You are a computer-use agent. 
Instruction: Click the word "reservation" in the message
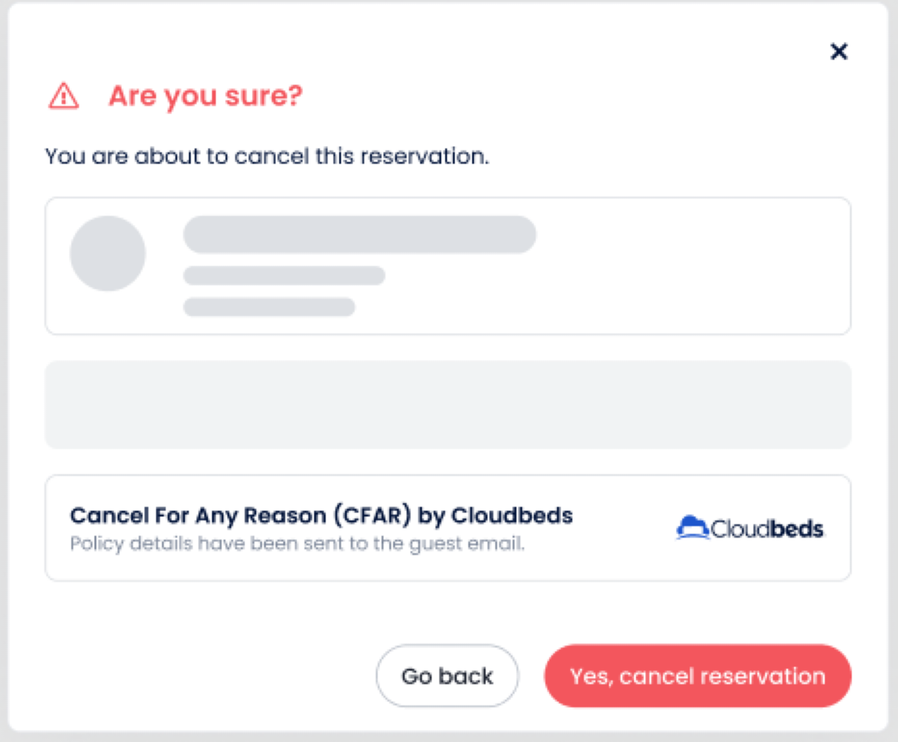(424, 156)
